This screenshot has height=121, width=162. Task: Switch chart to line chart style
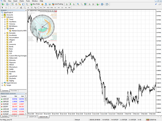74,4
